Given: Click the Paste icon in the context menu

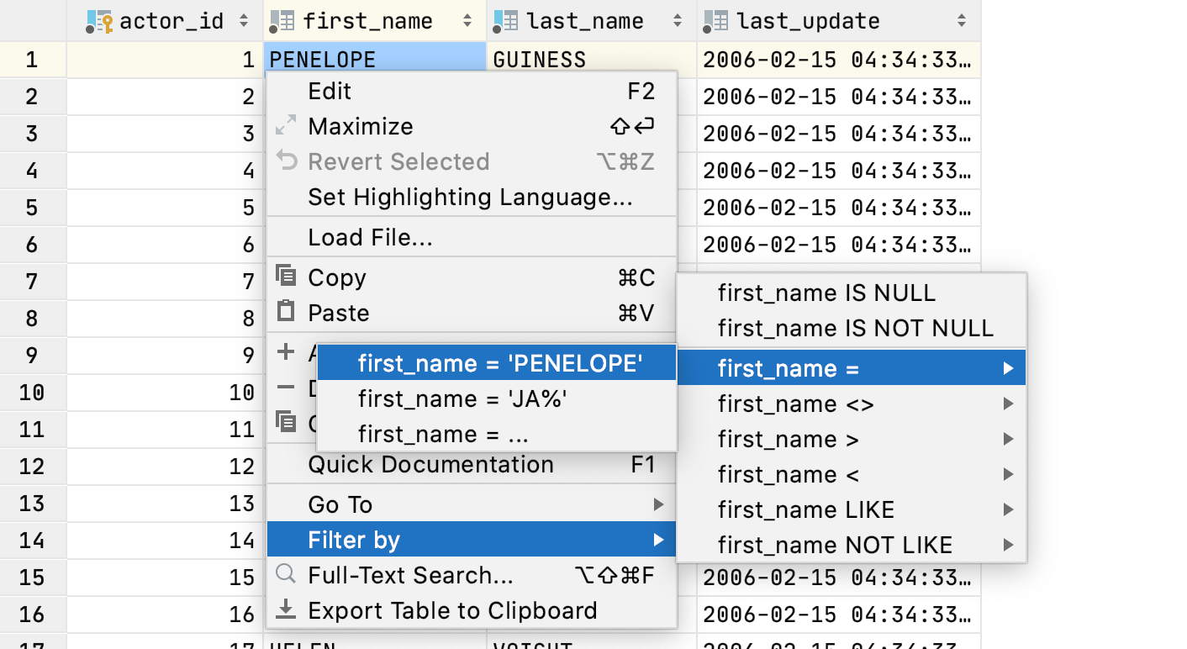Looking at the screenshot, I should click(286, 313).
